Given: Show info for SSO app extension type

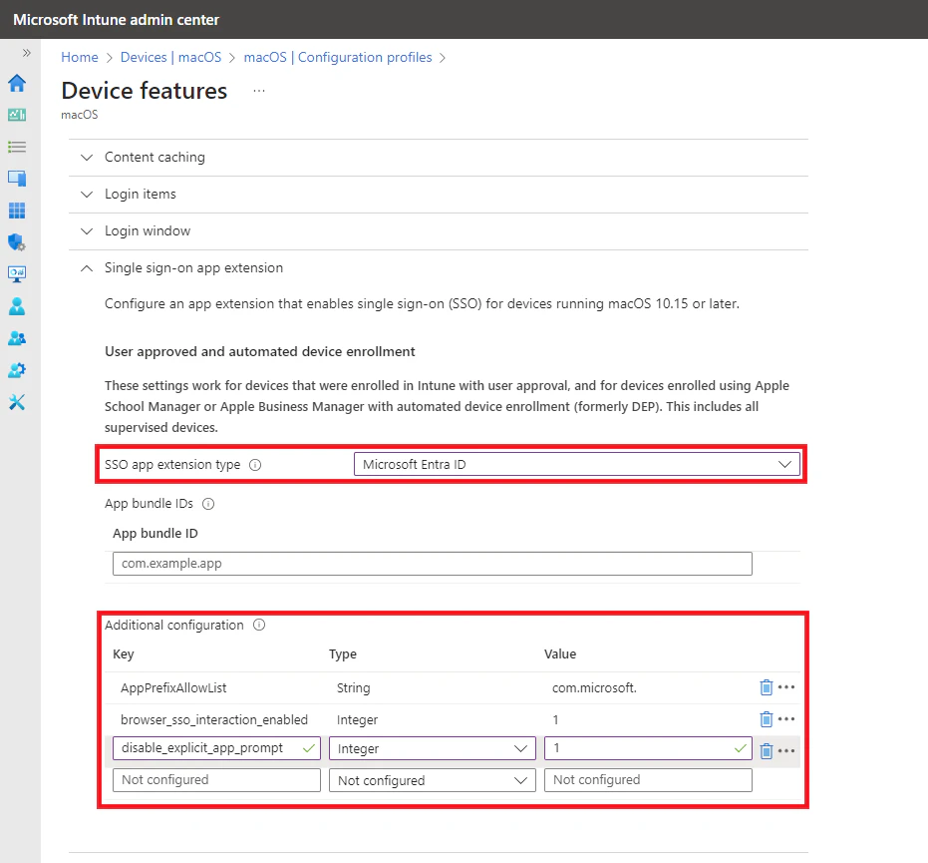Looking at the screenshot, I should 255,465.
